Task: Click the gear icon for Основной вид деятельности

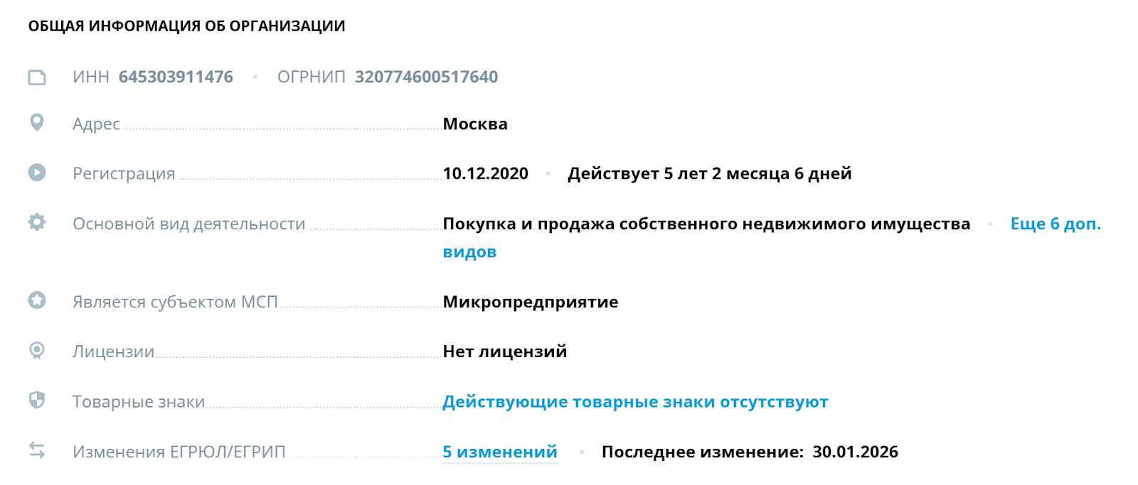Action: click(36, 222)
